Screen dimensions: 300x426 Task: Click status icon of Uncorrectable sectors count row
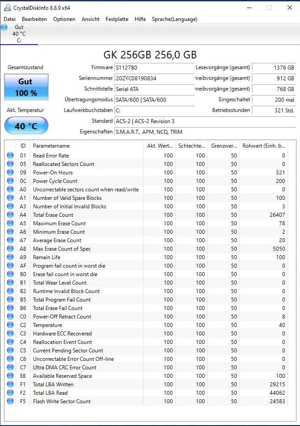tap(10, 190)
